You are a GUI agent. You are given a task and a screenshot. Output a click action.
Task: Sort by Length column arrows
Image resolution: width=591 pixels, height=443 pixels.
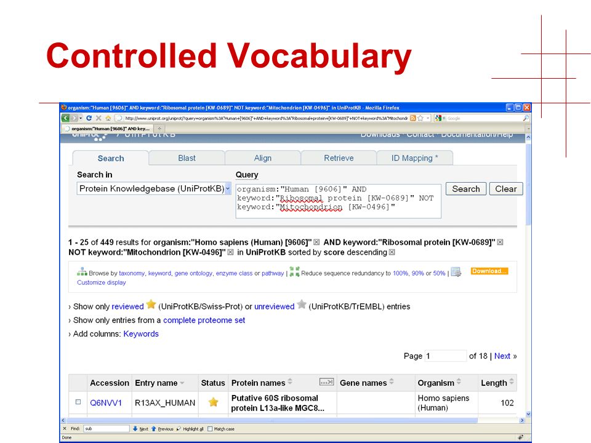click(512, 381)
